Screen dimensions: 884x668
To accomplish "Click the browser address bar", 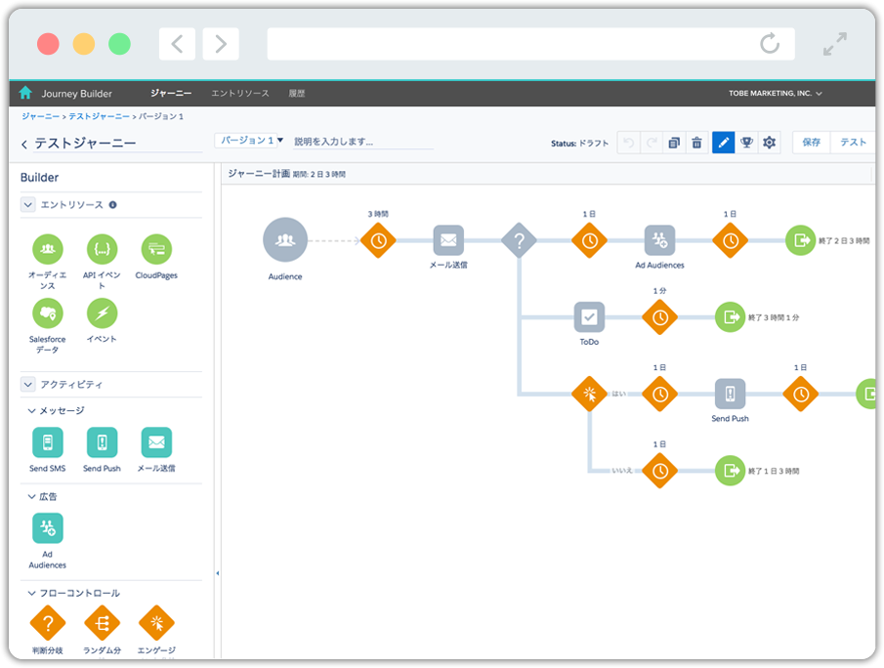I will pyautogui.click(x=531, y=44).
